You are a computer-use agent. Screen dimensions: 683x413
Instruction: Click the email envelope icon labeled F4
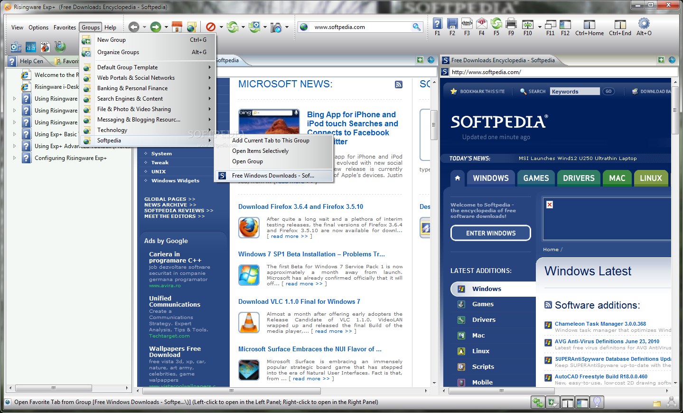482,23
